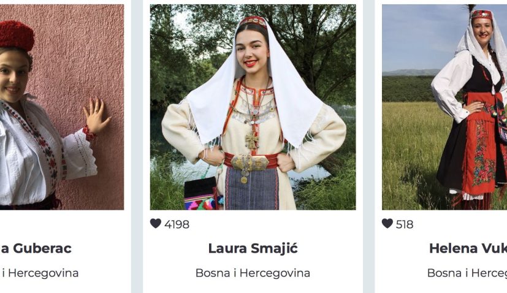The image size is (507, 293).
Task: Click the grey divider between Guberac and Laura cards
Action: (137, 146)
